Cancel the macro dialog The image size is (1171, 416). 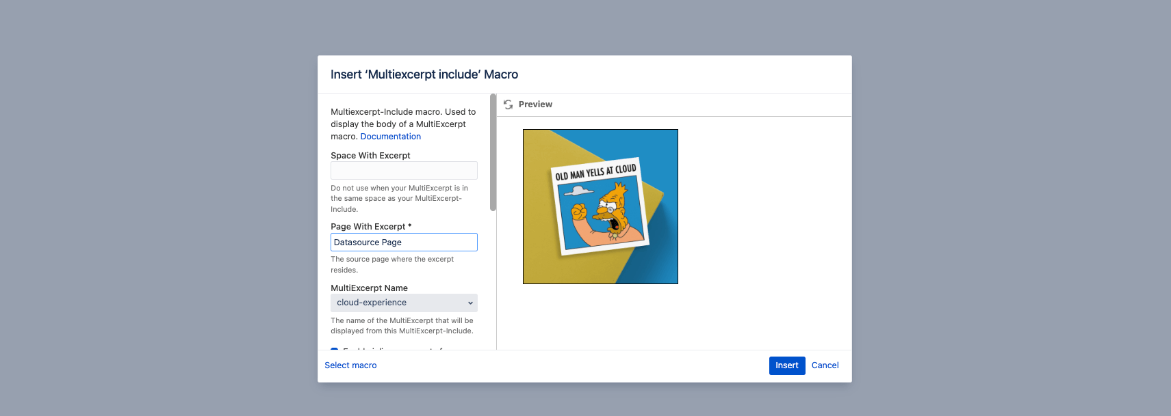click(x=825, y=365)
